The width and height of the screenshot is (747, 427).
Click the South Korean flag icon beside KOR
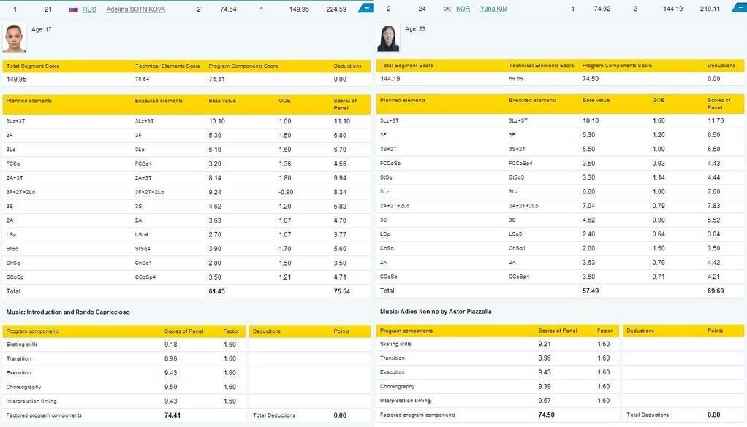click(447, 9)
